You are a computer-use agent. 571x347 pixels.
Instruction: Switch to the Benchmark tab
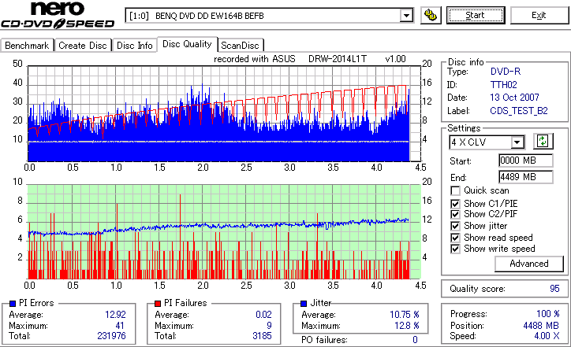[27, 46]
